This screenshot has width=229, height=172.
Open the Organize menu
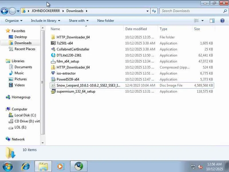(x=14, y=21)
